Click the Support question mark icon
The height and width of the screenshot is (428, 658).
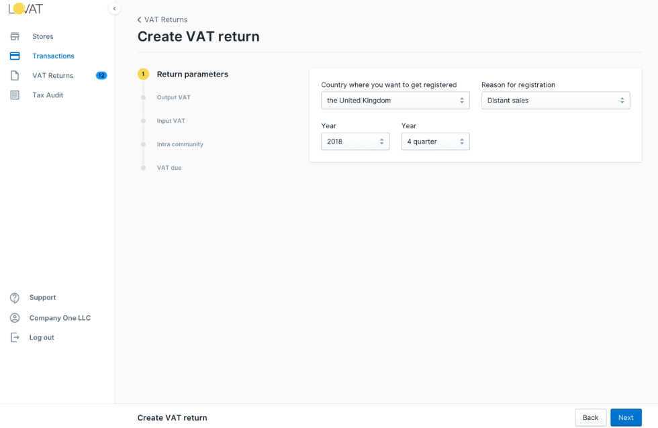click(15, 298)
